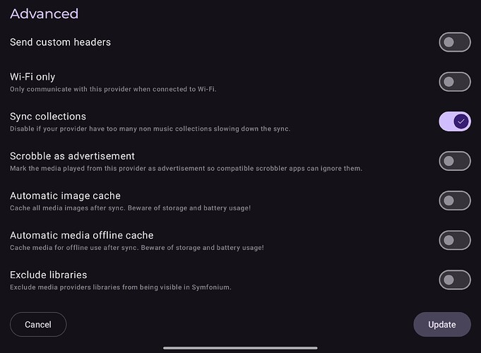Image resolution: width=481 pixels, height=353 pixels.
Task: Click the Advanced section heading
Action: coord(44,13)
